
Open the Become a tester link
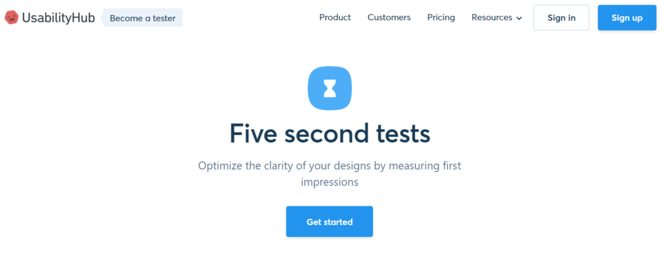[143, 18]
